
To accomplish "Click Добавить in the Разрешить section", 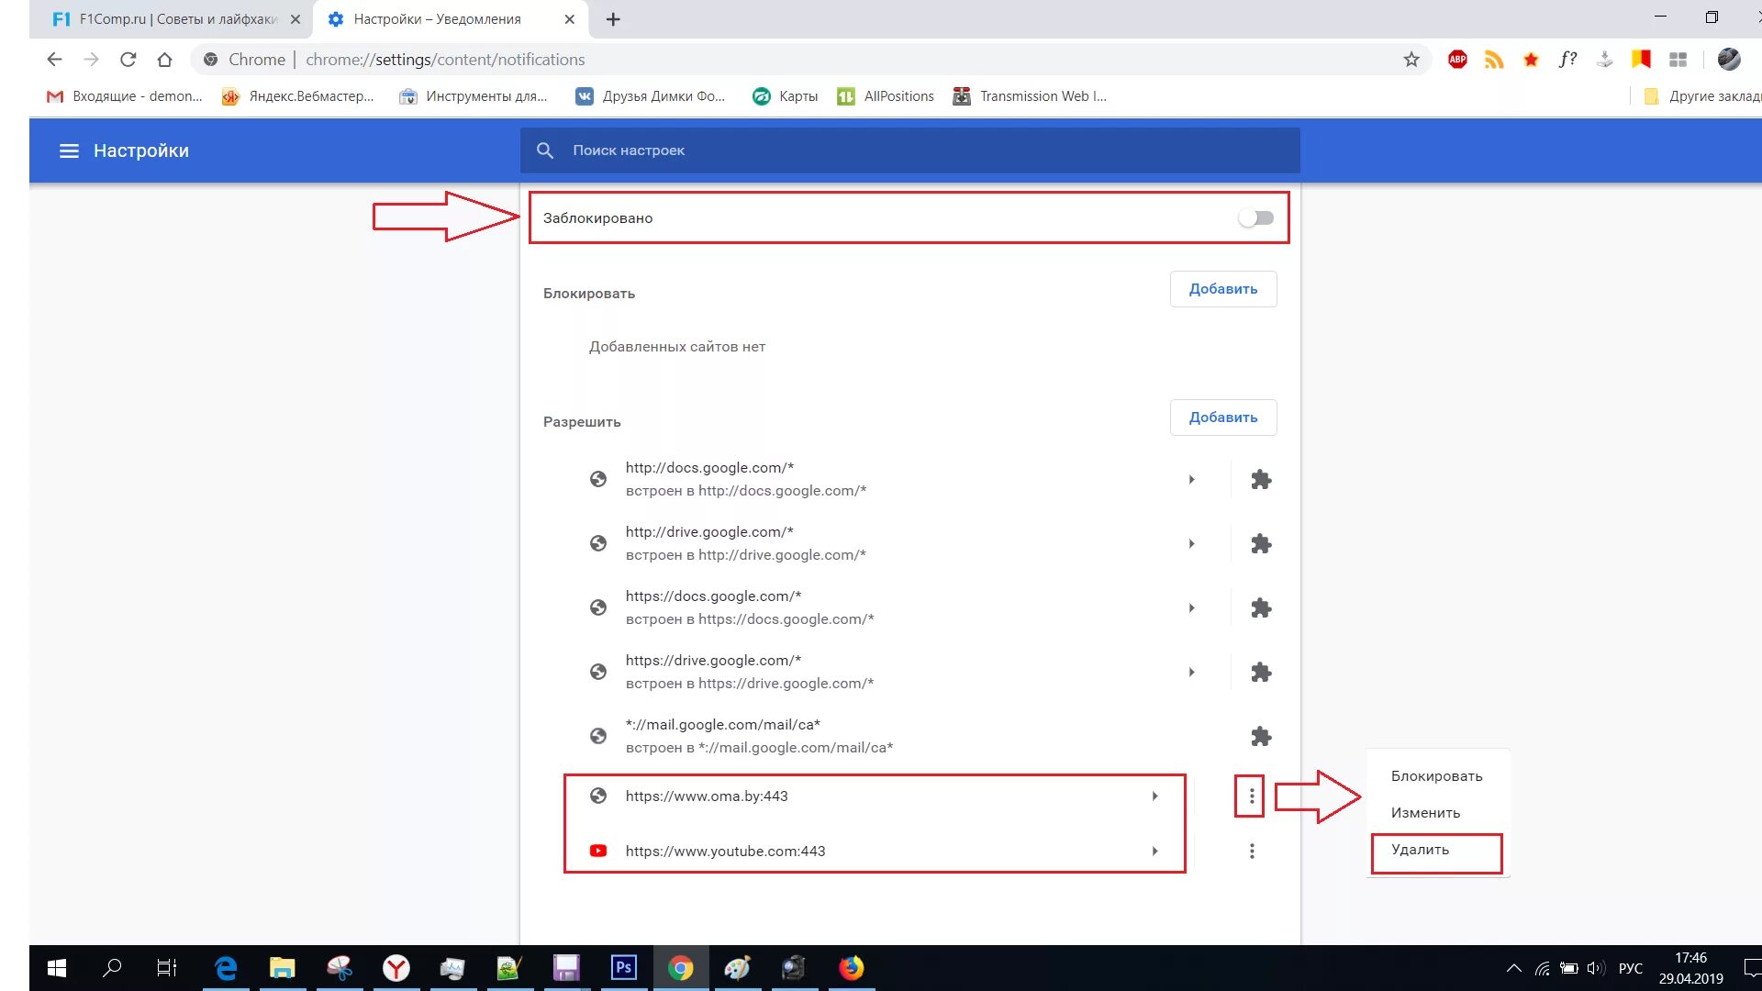I will tap(1222, 418).
